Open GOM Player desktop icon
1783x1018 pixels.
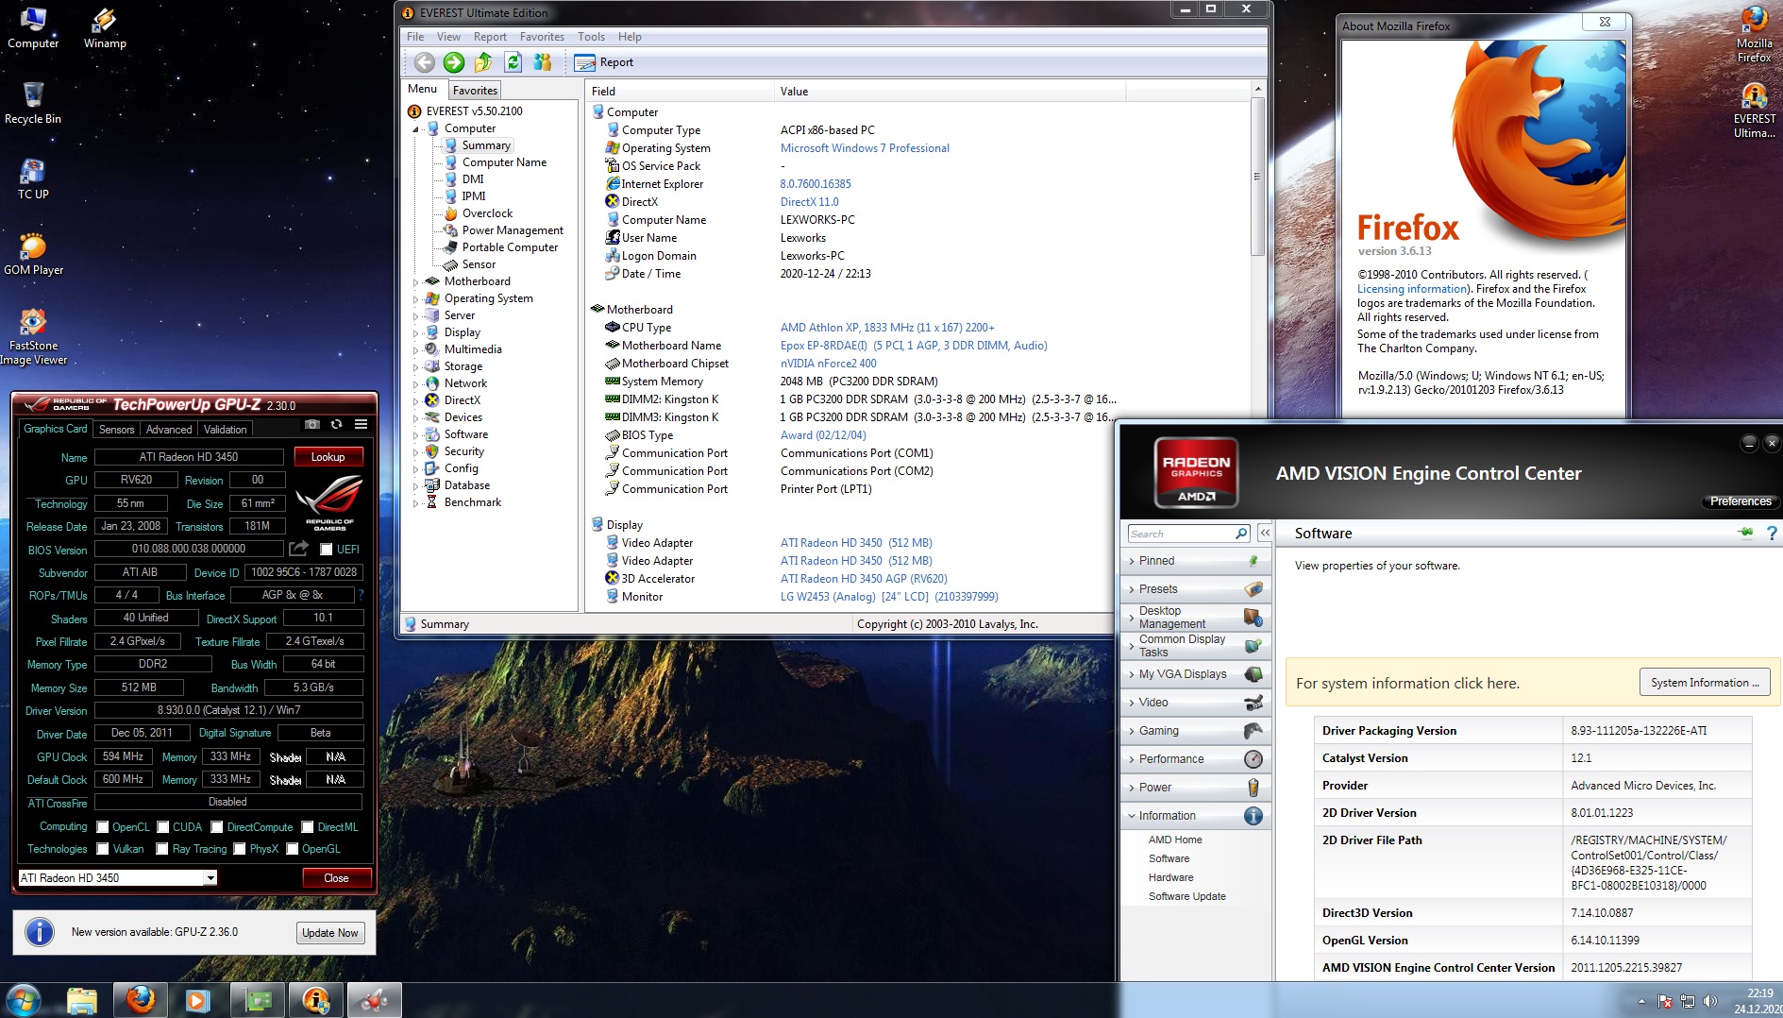[x=33, y=254]
